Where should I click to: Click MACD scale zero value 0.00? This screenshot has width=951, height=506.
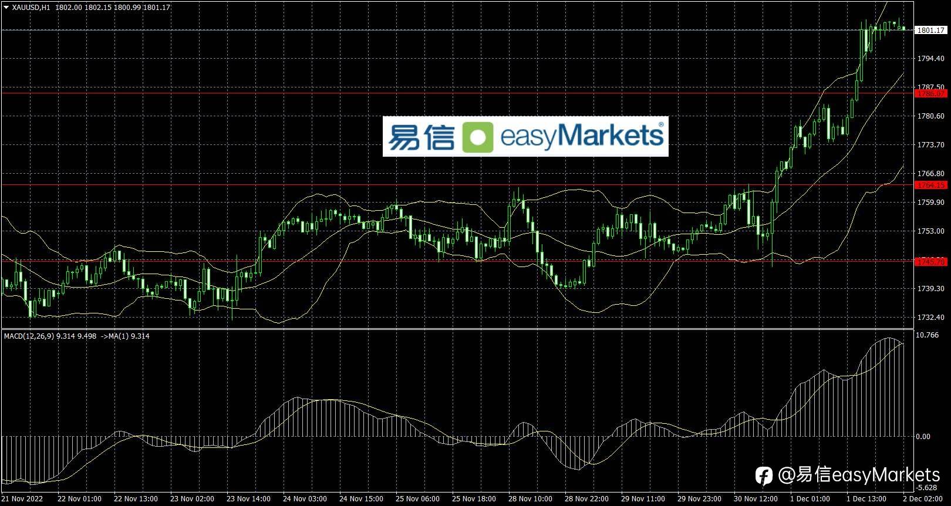[923, 437]
